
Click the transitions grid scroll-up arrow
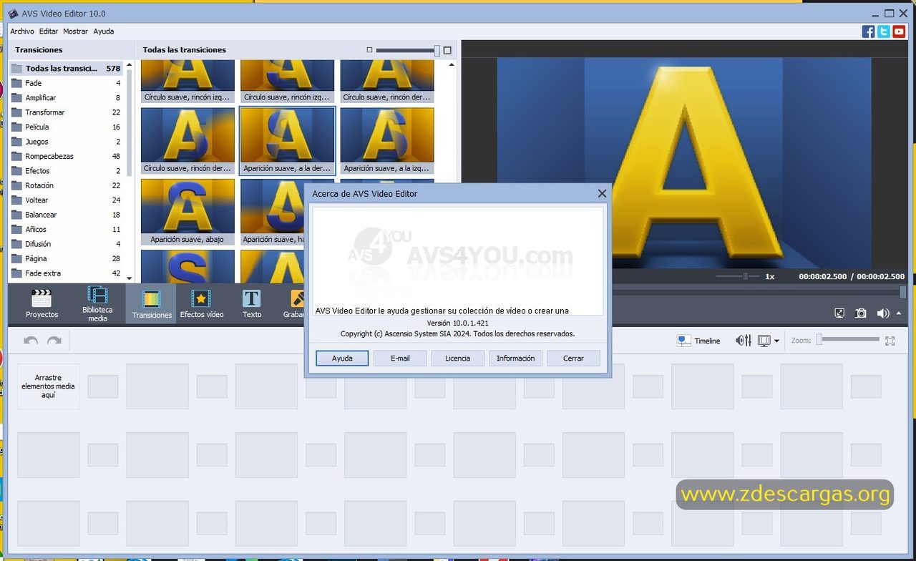(452, 65)
